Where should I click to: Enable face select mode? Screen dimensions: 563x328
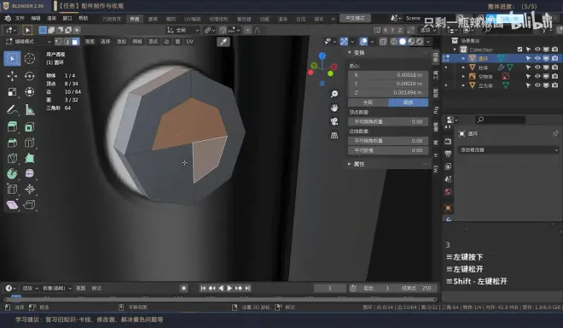(75, 42)
